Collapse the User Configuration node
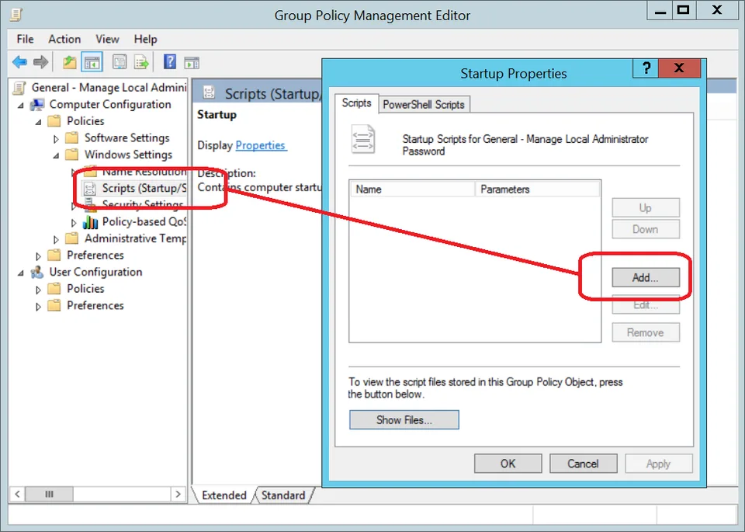The image size is (745, 532). click(x=21, y=273)
